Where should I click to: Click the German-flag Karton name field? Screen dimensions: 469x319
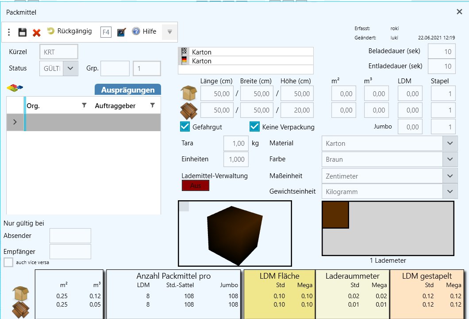[x=246, y=61]
